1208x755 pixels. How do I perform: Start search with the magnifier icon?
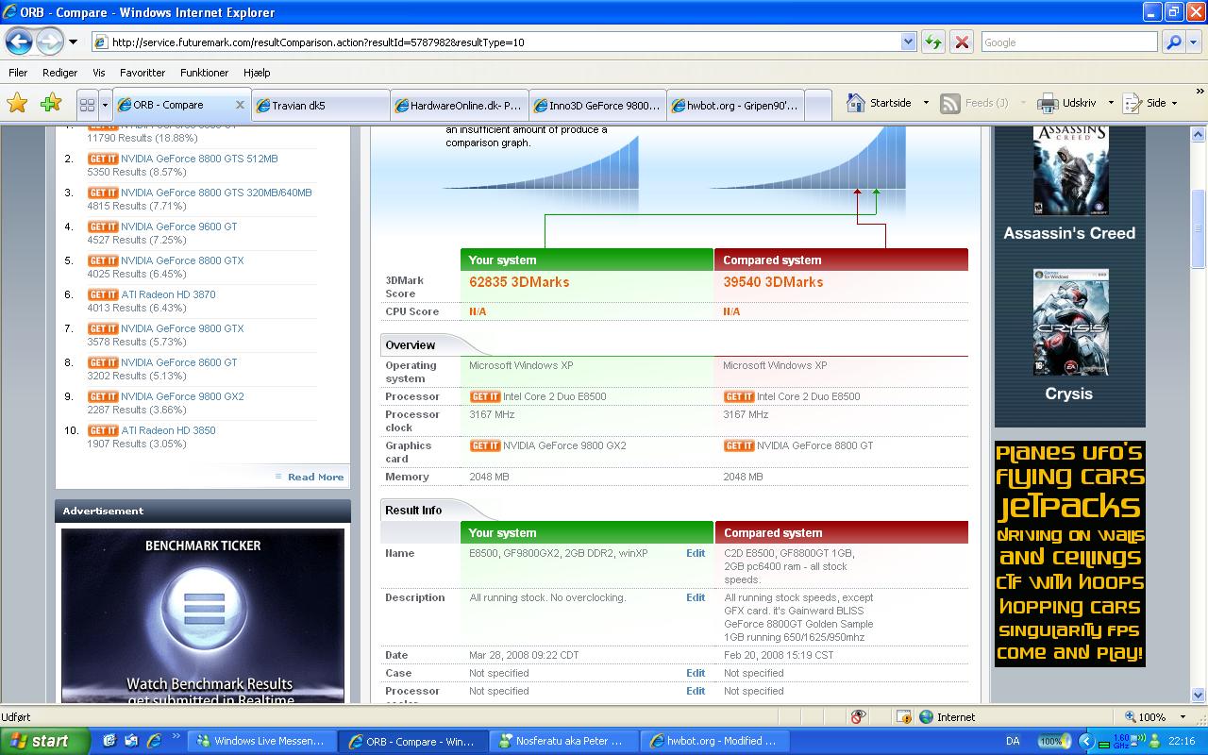point(1173,42)
